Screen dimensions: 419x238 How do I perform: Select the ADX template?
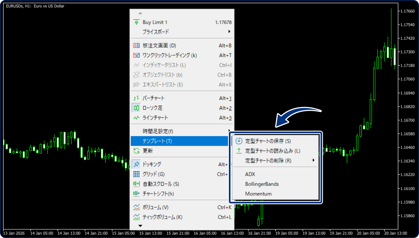pos(250,174)
